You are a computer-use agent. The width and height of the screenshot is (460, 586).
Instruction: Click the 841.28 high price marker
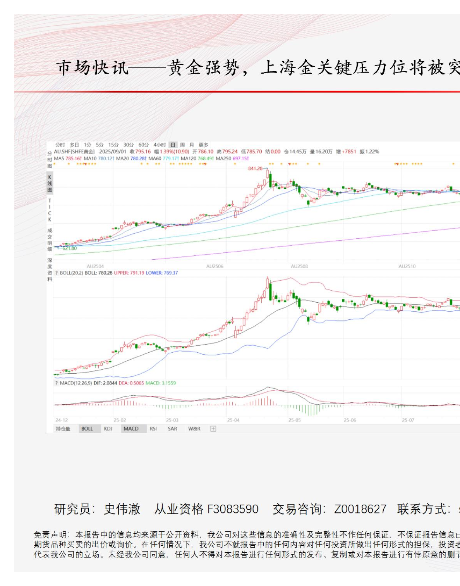[255, 169]
